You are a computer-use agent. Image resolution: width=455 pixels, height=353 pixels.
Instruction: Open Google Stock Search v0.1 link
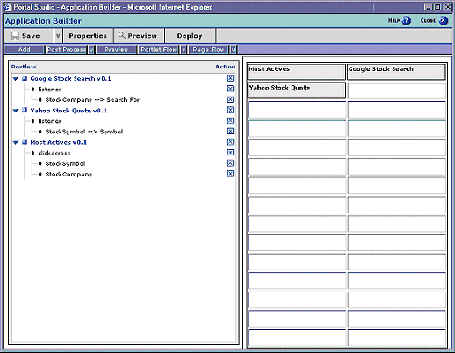click(70, 78)
